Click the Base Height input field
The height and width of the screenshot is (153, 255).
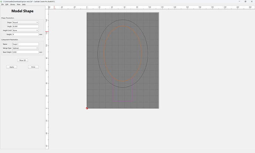point(25,52)
